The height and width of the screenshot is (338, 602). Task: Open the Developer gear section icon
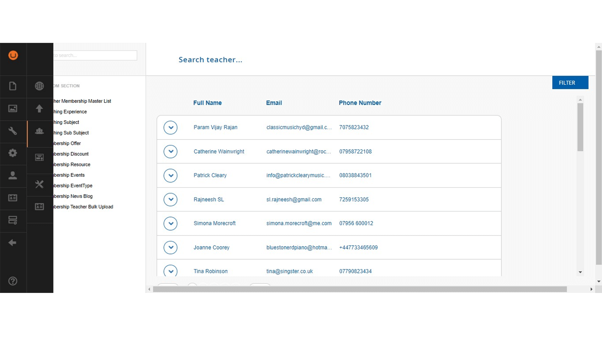pyautogui.click(x=13, y=153)
